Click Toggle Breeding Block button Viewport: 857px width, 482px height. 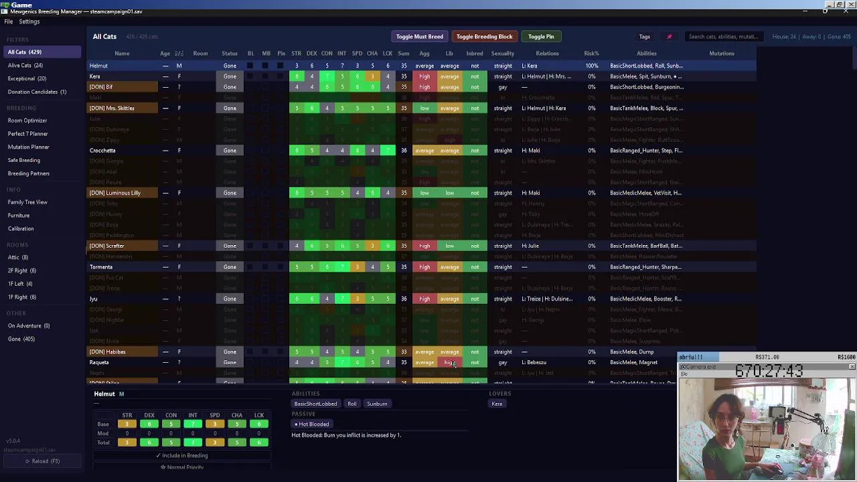(x=484, y=37)
